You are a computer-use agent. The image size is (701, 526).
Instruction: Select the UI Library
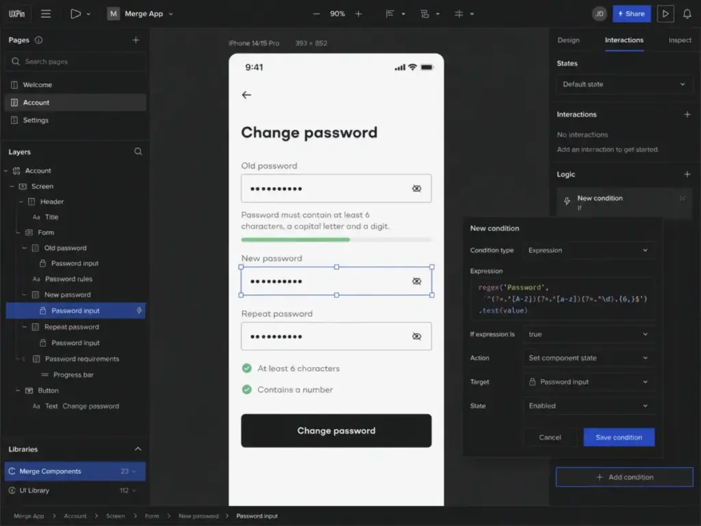coord(75,490)
